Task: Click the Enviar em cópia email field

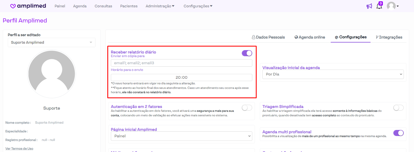Action: point(181,63)
